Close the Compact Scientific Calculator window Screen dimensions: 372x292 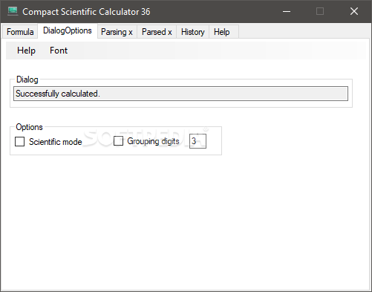354,11
